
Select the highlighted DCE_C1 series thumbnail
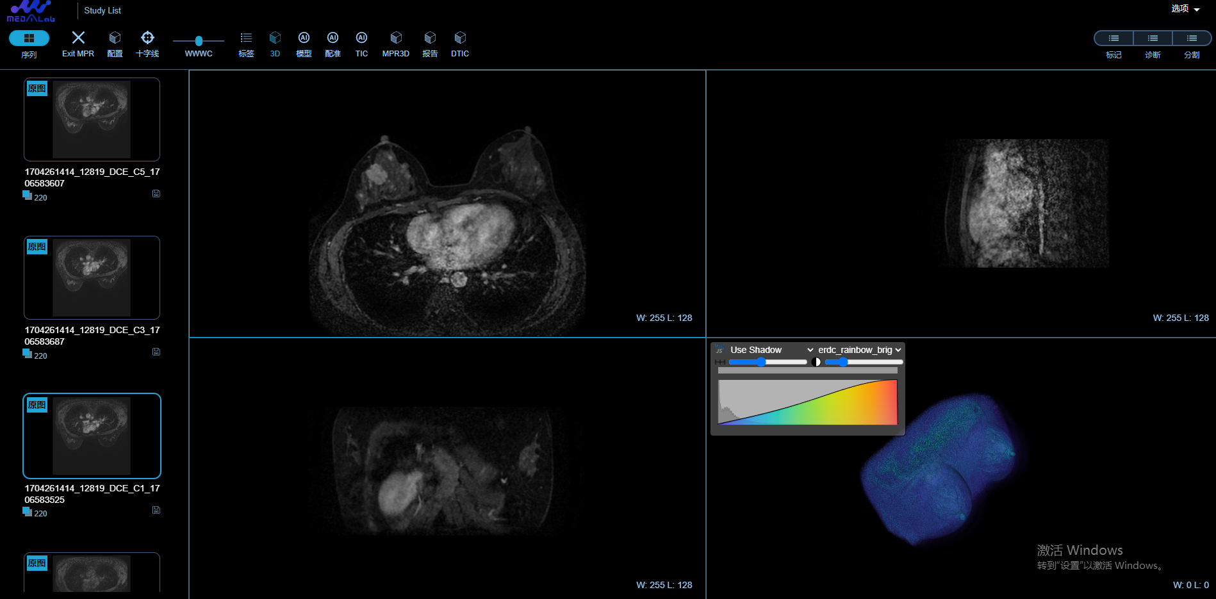(x=92, y=436)
